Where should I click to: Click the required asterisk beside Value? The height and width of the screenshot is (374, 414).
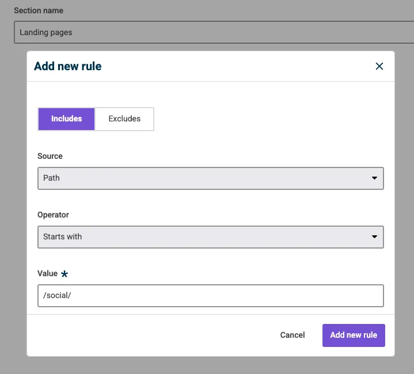tap(64, 274)
